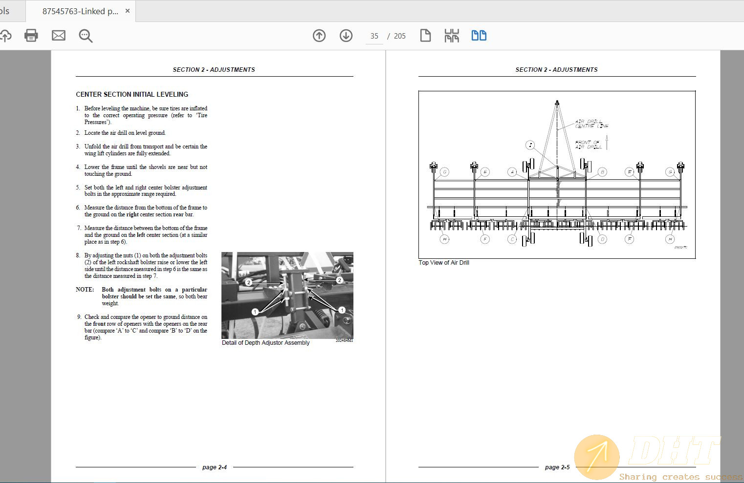Click the page 2-4 footer label
Viewport: 744px width, 483px height.
pos(215,467)
